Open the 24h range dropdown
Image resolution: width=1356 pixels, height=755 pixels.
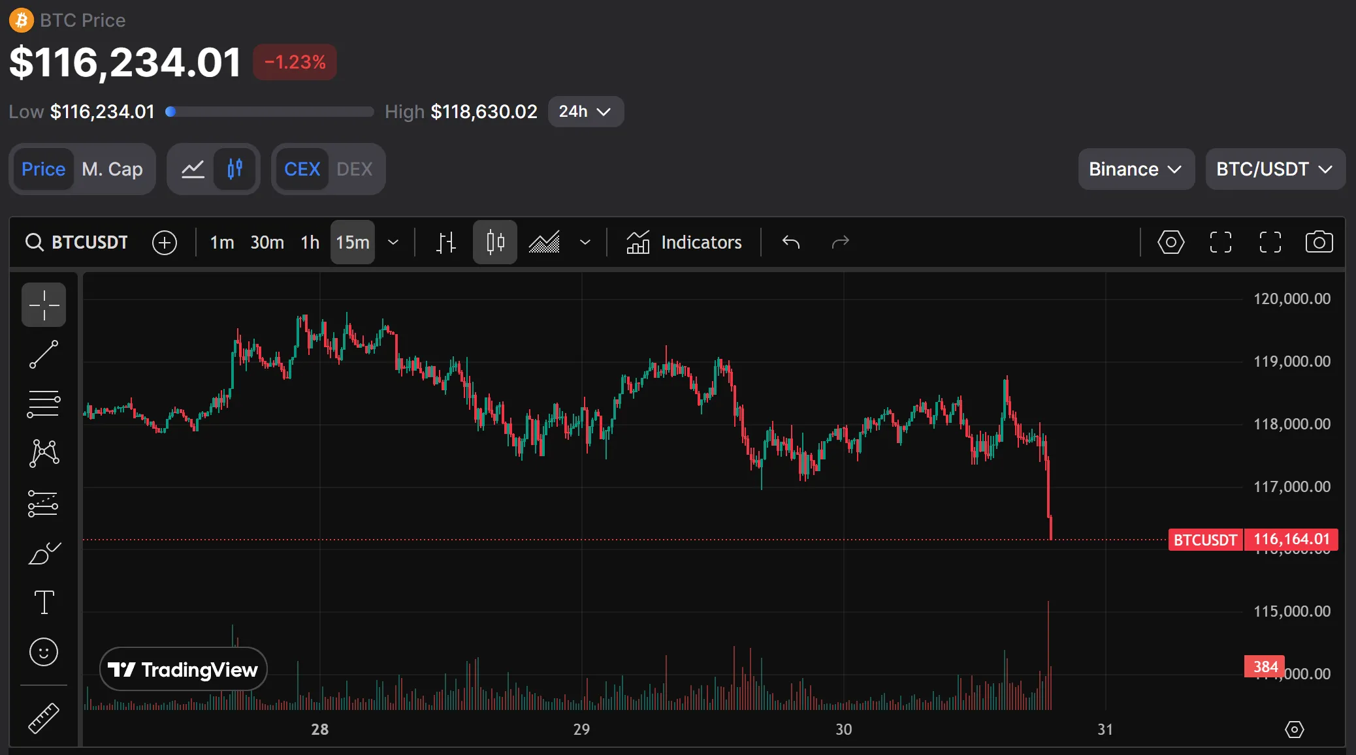click(x=586, y=112)
